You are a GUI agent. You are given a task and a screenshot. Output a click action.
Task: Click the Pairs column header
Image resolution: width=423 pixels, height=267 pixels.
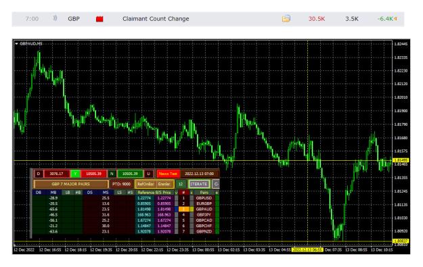[204, 193]
